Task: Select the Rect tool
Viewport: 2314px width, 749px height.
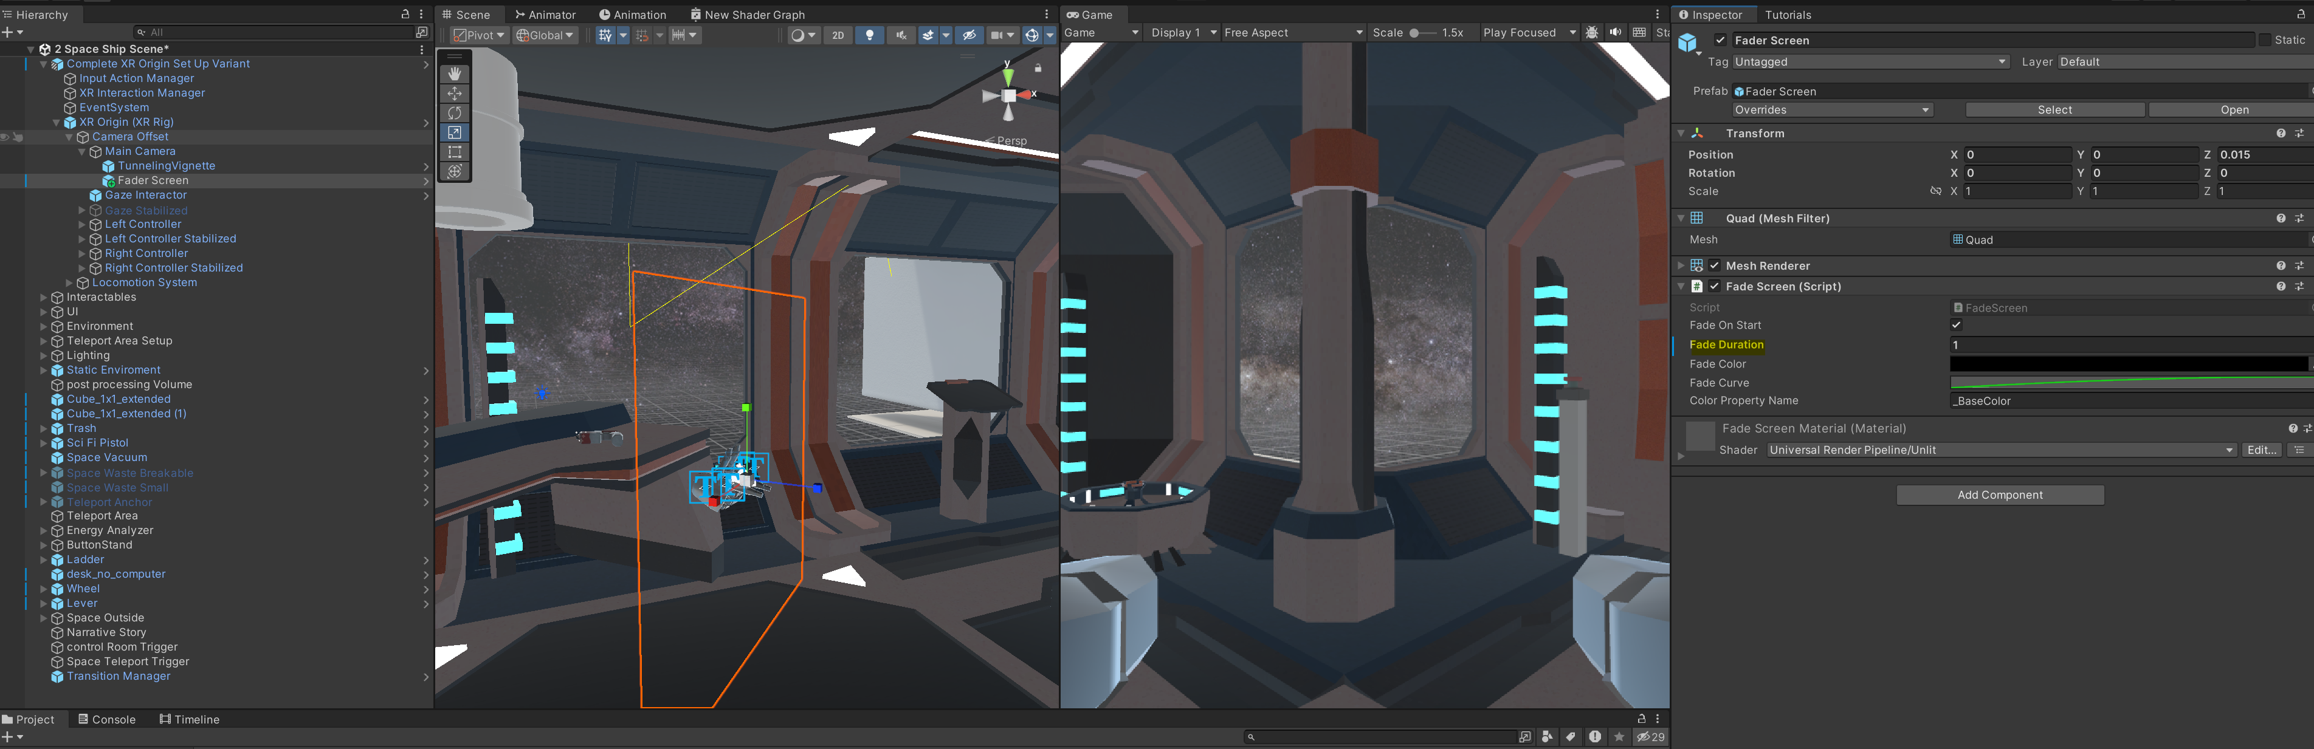Action: pyautogui.click(x=455, y=152)
